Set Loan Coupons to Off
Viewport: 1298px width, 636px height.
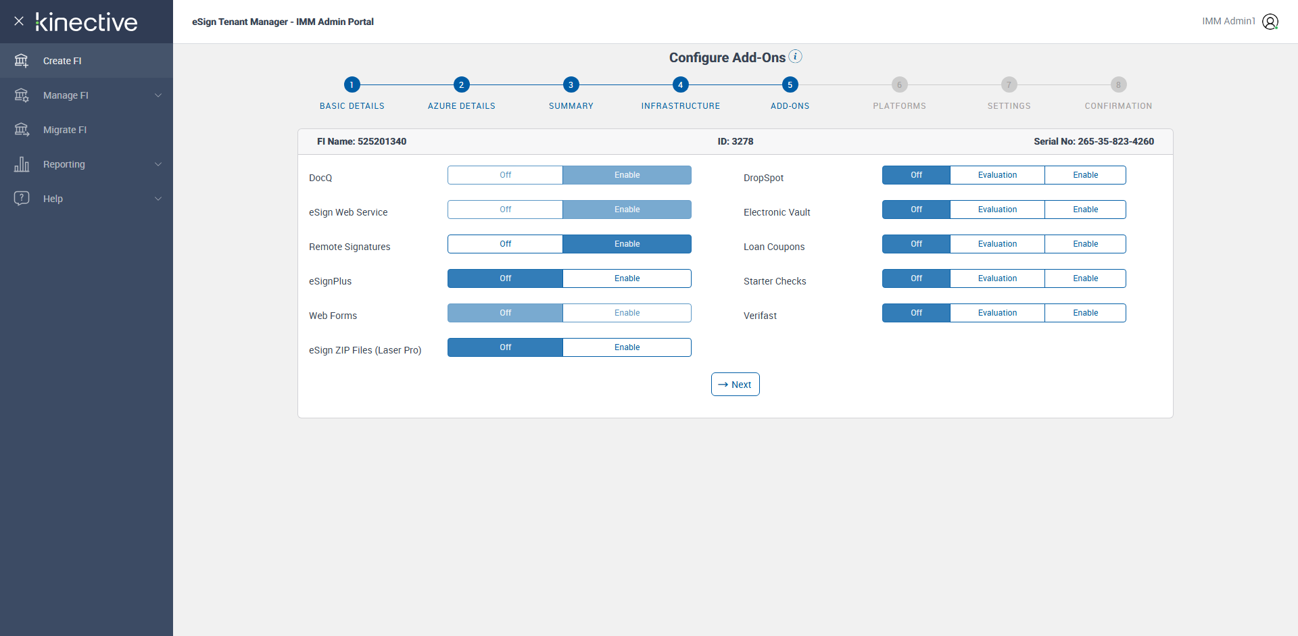[916, 244]
